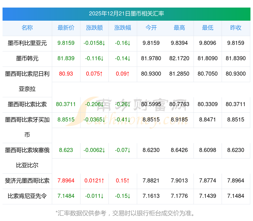Image resolution: width=253 pixels, height=221 pixels.
Task: Click the red 80.93 latest price
Action: tap(66, 74)
